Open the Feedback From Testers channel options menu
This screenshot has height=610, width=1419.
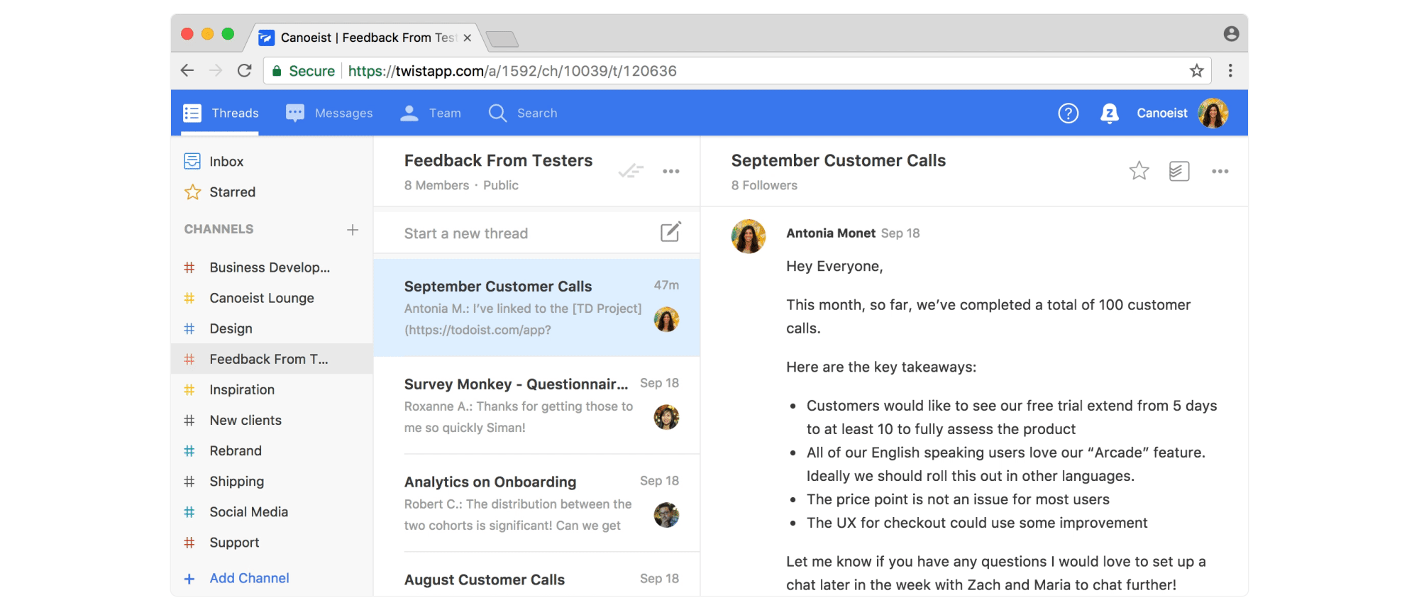(x=670, y=171)
